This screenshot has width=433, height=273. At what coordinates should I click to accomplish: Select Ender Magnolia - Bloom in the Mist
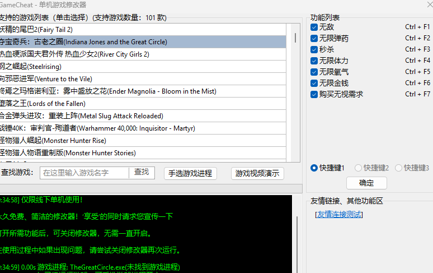pos(143,91)
